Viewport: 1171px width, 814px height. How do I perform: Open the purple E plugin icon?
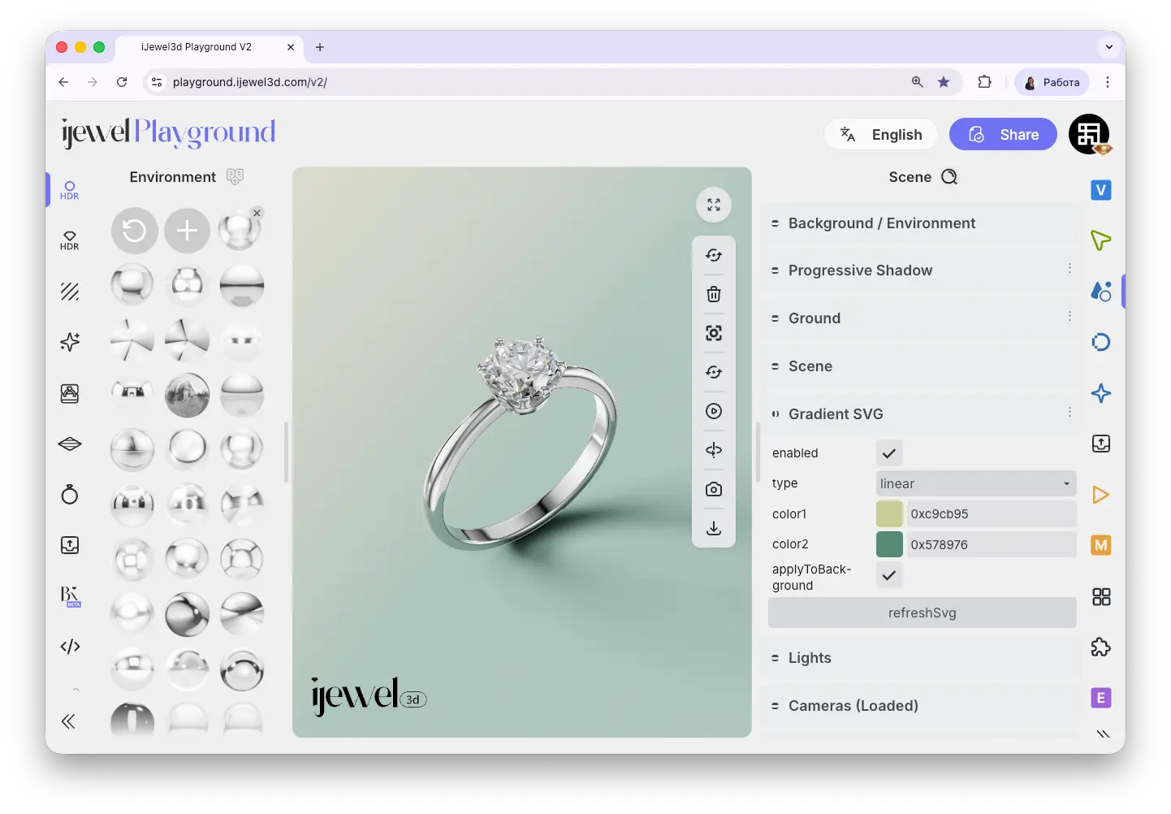click(1101, 698)
